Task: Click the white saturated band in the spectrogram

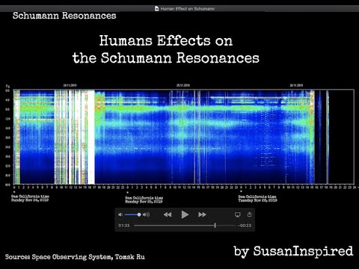Action: [91, 137]
